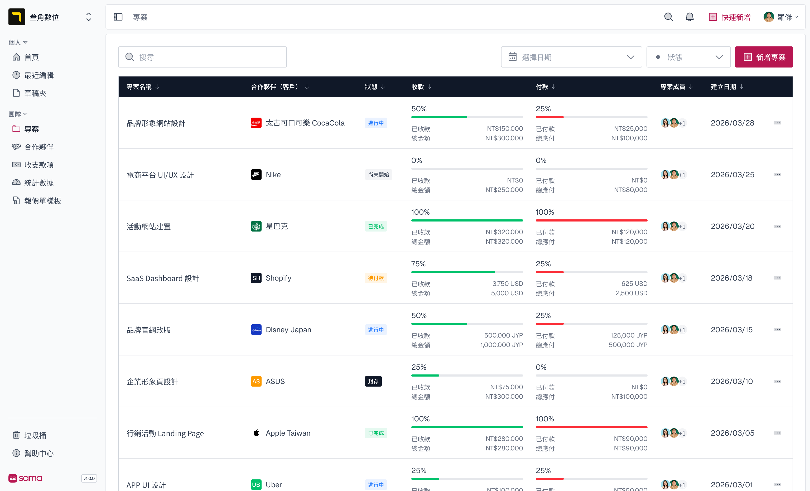
Task: Collapse the 團隊 sidebar section
Action: click(18, 114)
